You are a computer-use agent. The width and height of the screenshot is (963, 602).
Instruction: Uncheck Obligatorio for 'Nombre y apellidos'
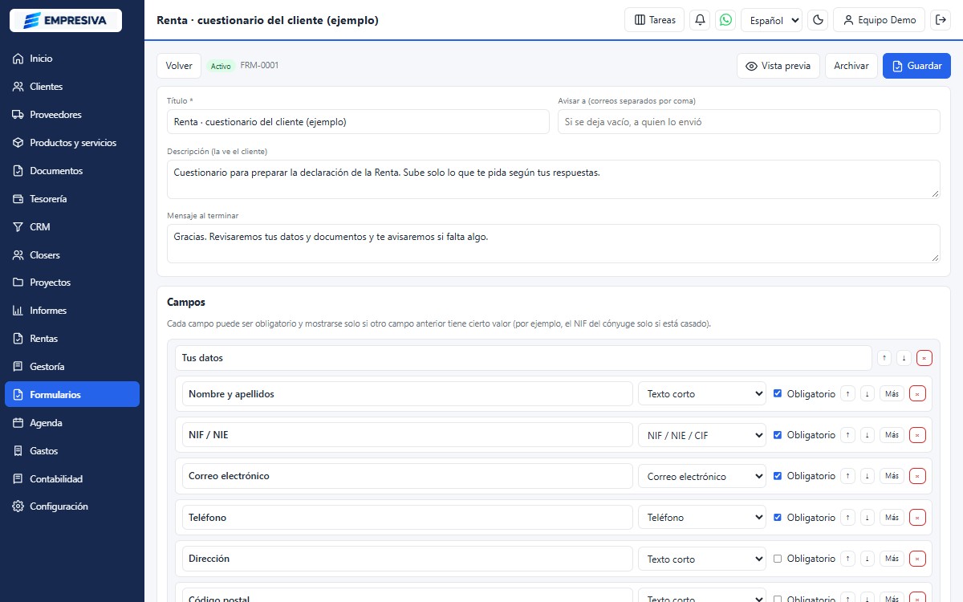tap(777, 393)
